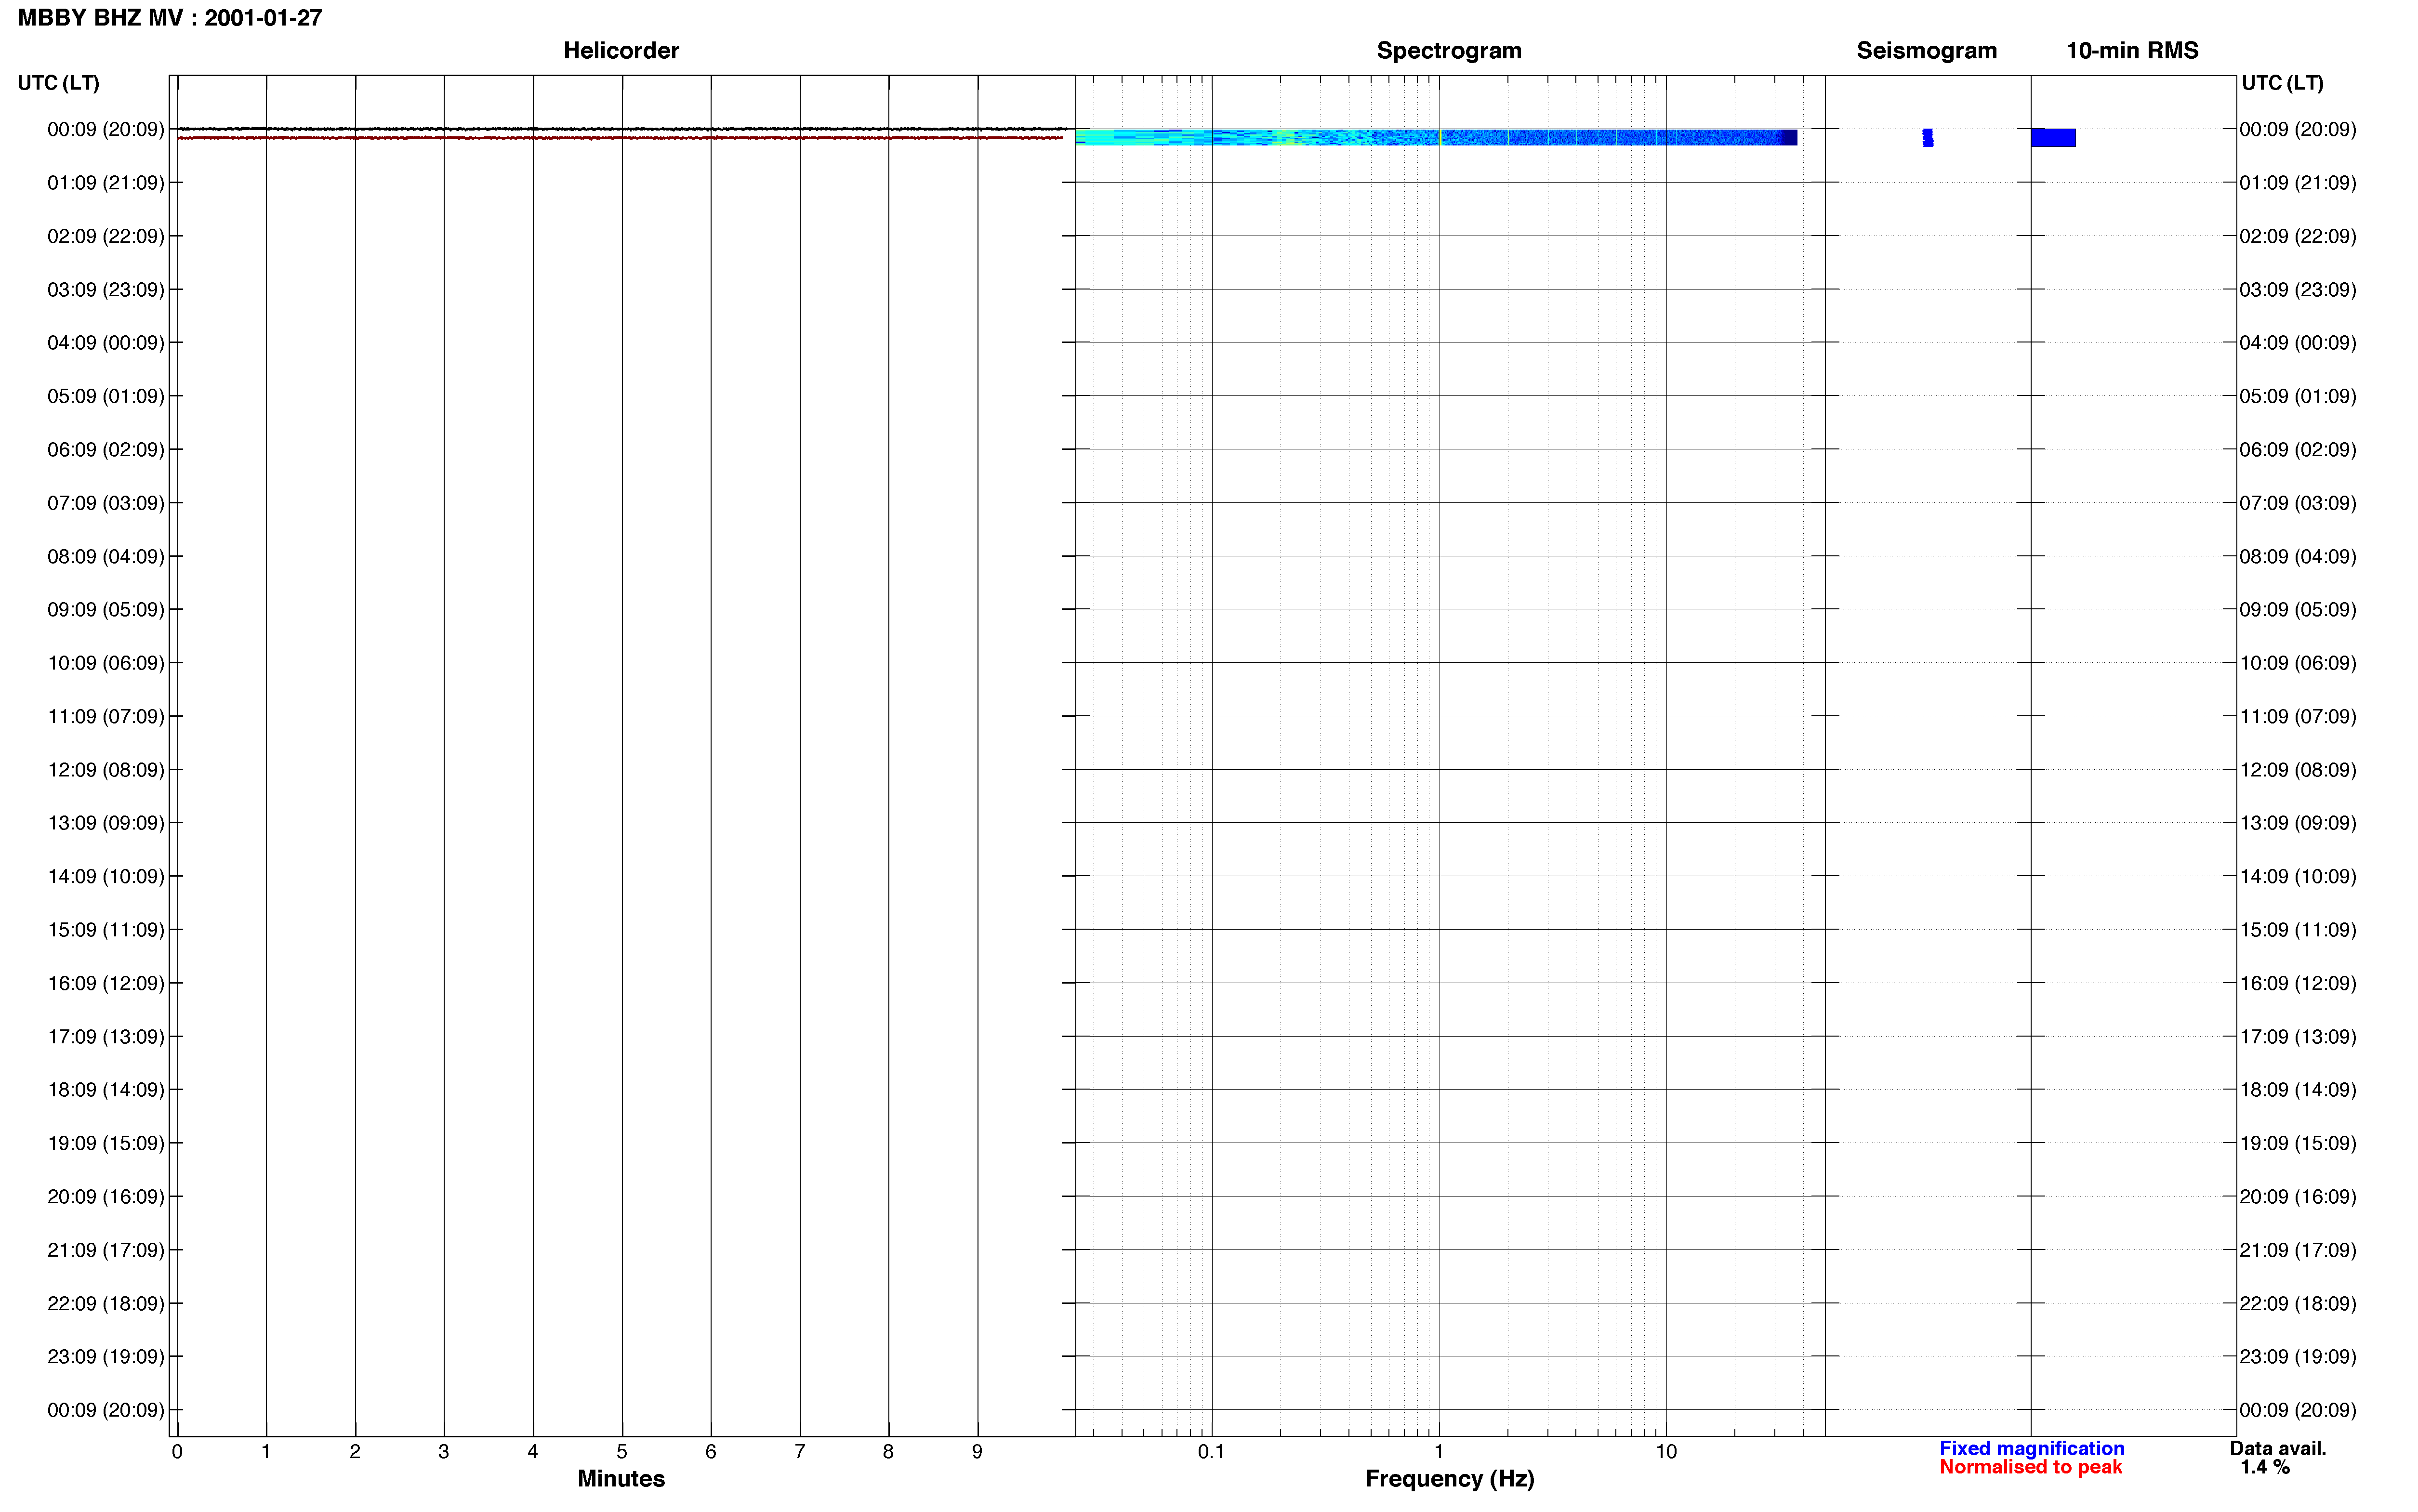The image size is (2418, 1512).
Task: Click left-axis time label 02:09 (22:09)
Action: coord(106,236)
